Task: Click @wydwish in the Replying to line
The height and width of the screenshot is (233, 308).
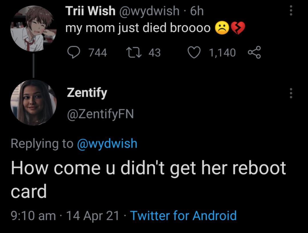Action: 107,143
